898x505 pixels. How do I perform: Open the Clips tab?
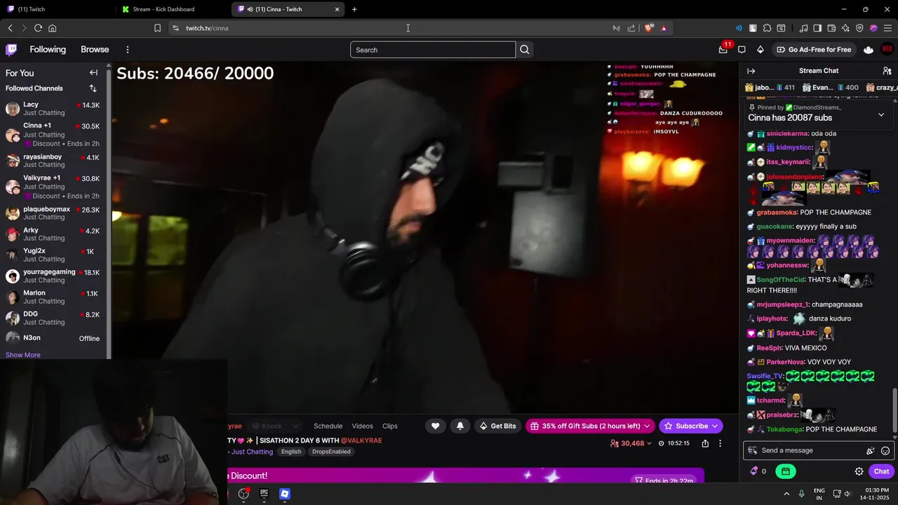click(x=390, y=426)
